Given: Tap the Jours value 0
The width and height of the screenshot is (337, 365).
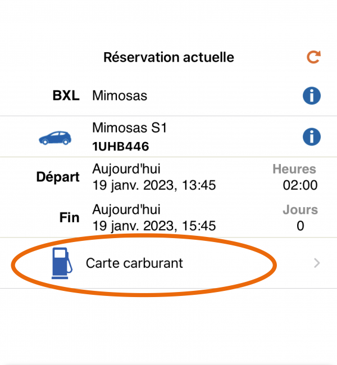Looking at the screenshot, I should 300,226.
